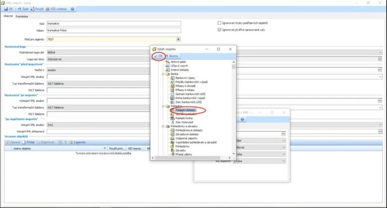The image size is (387, 208).
Task: Choose the Pohledávkové doklady icon
Action: (x=172, y=130)
